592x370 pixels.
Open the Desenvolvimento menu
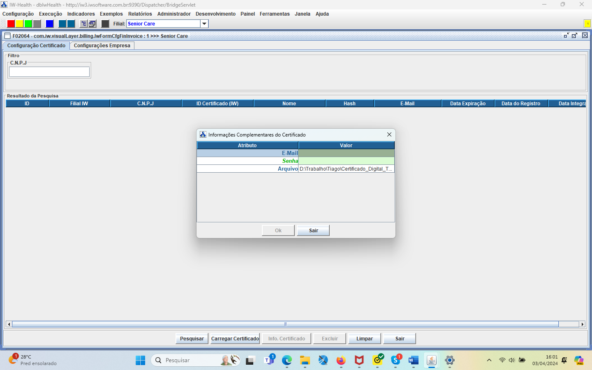coord(215,14)
